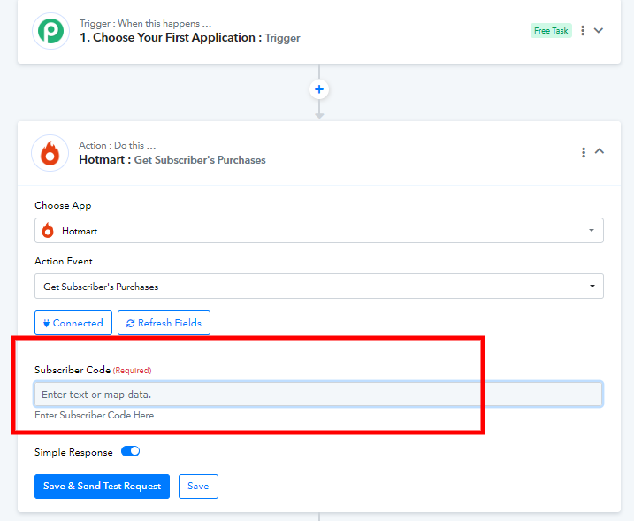Click the plug icon on the Connected button
The width and height of the screenshot is (634, 521).
click(x=46, y=323)
